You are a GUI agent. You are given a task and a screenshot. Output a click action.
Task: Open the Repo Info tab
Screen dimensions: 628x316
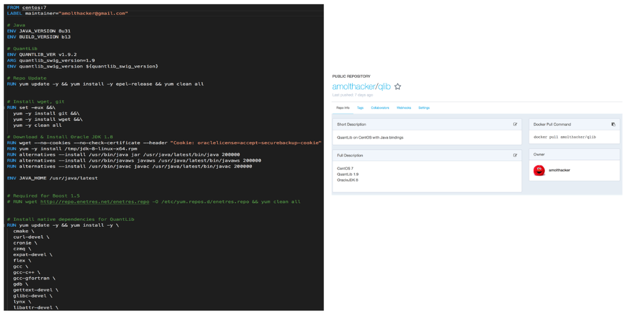tap(343, 108)
